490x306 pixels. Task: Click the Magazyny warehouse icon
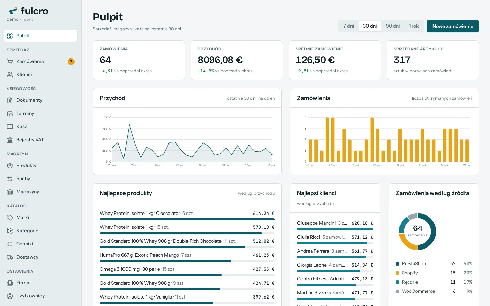10,192
